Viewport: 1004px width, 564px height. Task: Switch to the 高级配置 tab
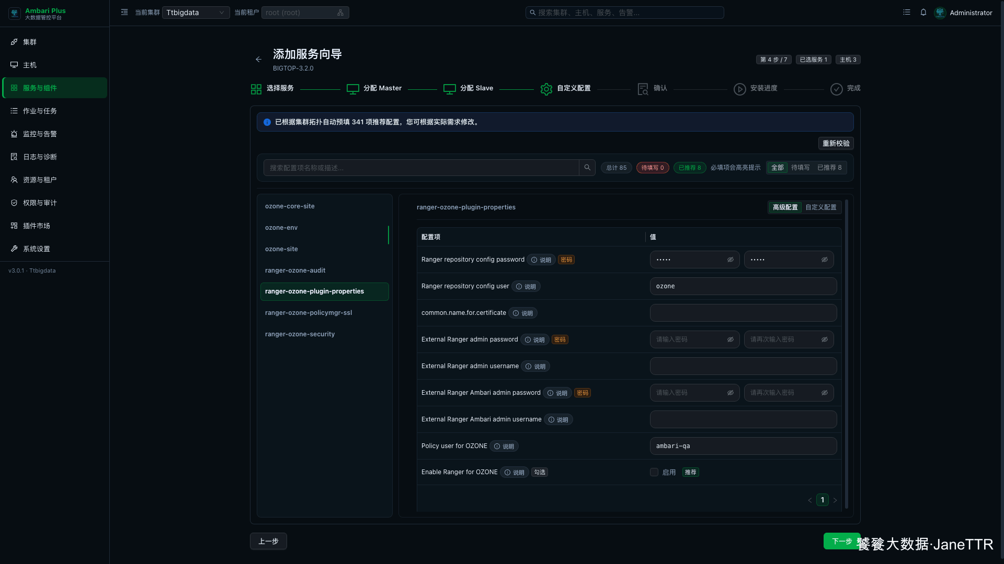[785, 207]
